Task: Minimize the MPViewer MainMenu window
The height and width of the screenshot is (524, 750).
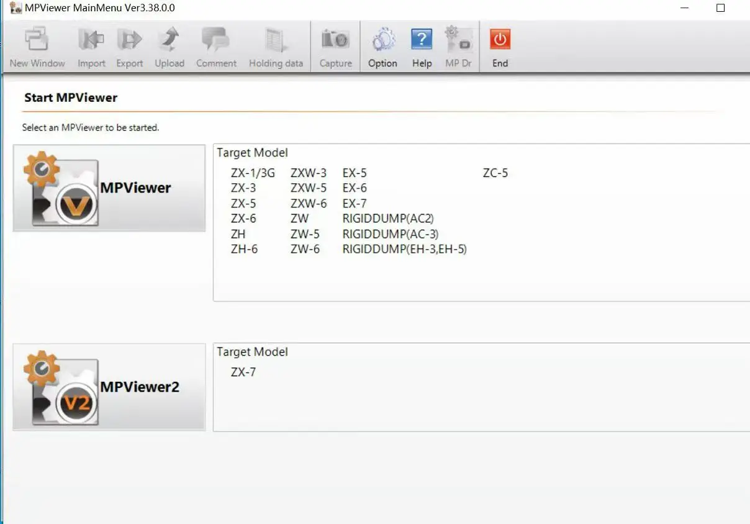Action: [684, 8]
